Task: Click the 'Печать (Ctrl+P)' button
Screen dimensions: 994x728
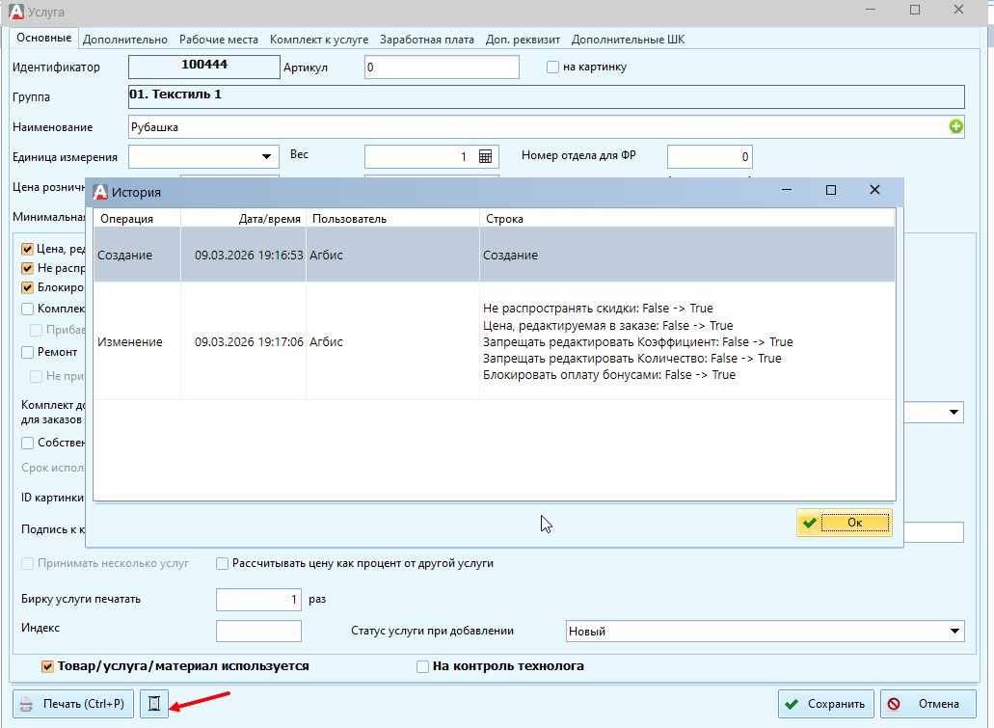Action: pos(73,704)
